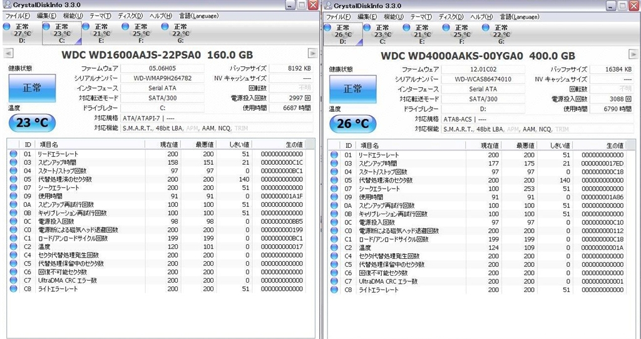Open ファイル(F) menu in right window
This screenshot has width=641, height=339.
pos(337,17)
